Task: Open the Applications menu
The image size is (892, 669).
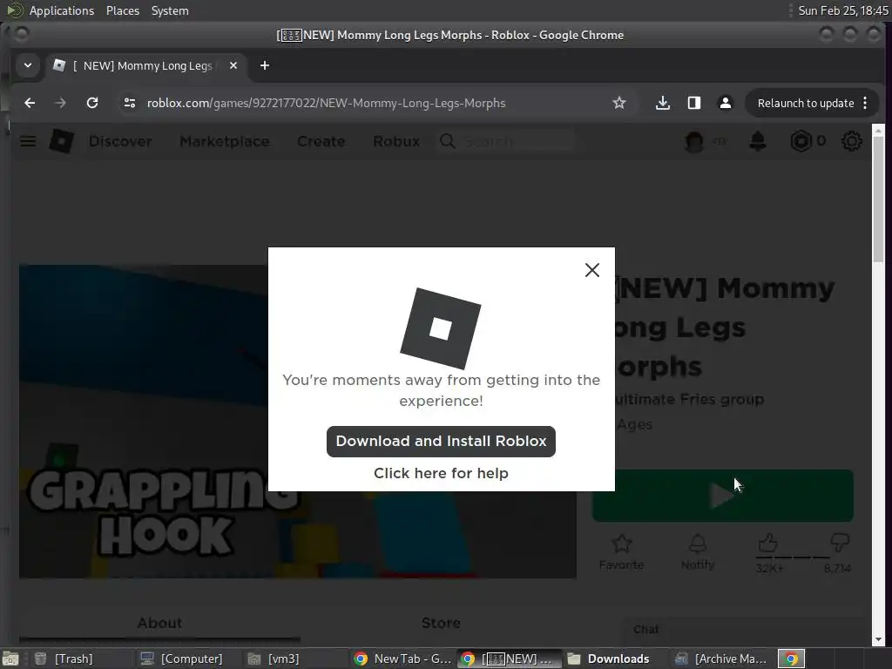Action: click(x=62, y=10)
